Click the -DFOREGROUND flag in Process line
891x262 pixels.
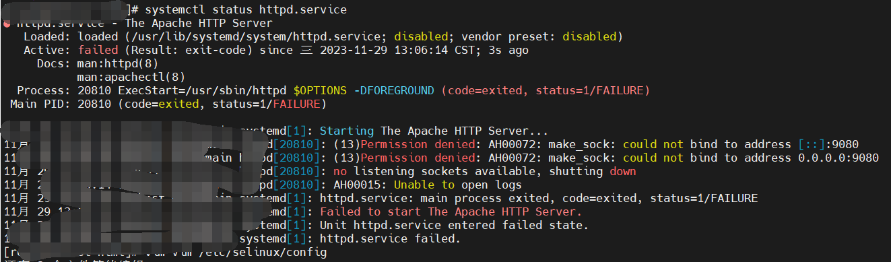point(394,90)
